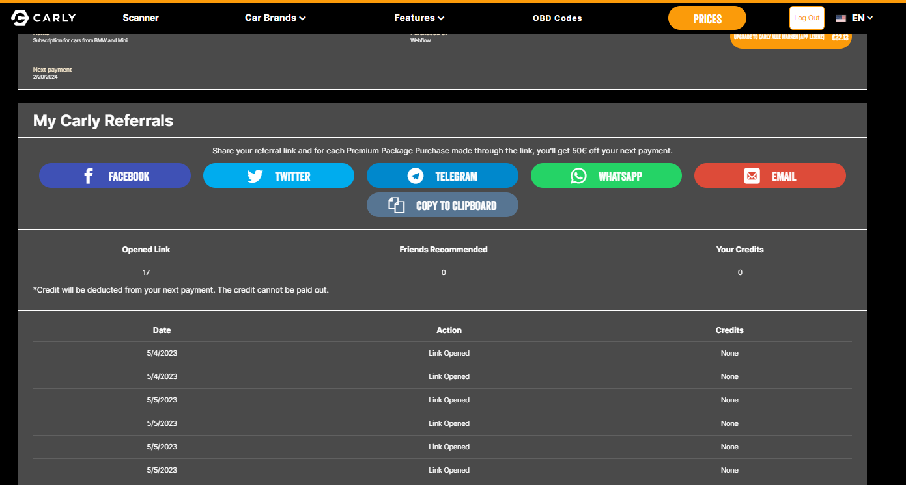906x485 pixels.
Task: Click the Opened Link count 17
Action: (x=146, y=272)
